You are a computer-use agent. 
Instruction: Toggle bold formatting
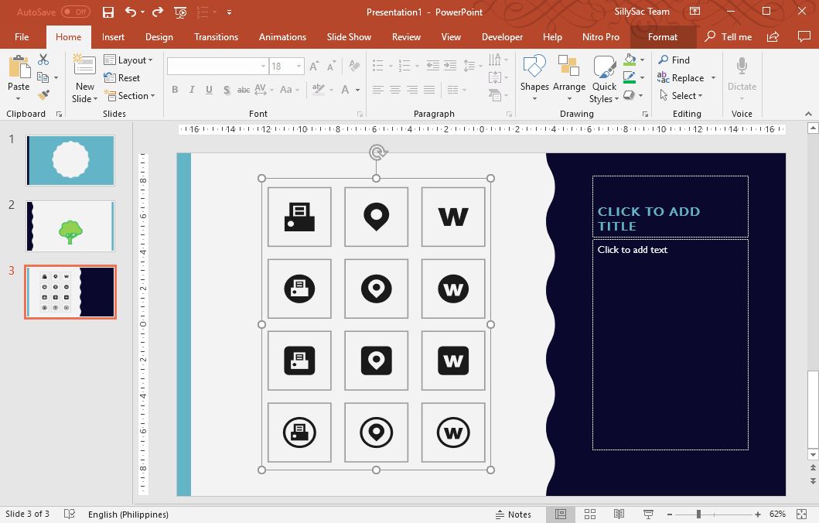(x=175, y=90)
